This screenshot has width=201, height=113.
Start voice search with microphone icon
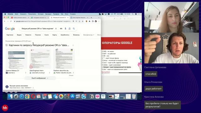click(x=65, y=29)
